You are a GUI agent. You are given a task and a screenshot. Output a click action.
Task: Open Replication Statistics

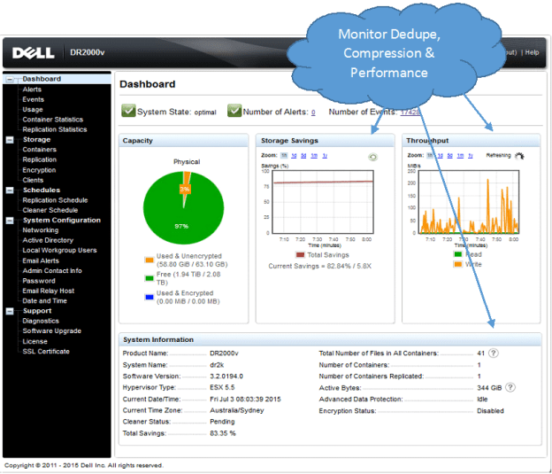(x=55, y=129)
